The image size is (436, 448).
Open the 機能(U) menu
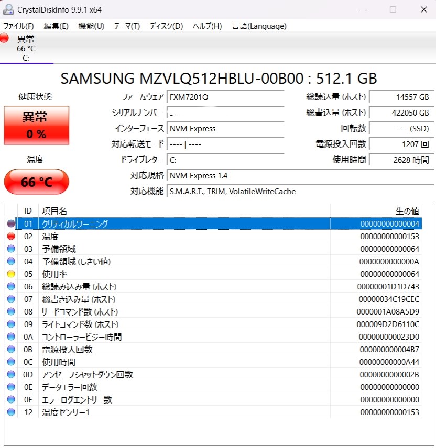[x=91, y=26]
